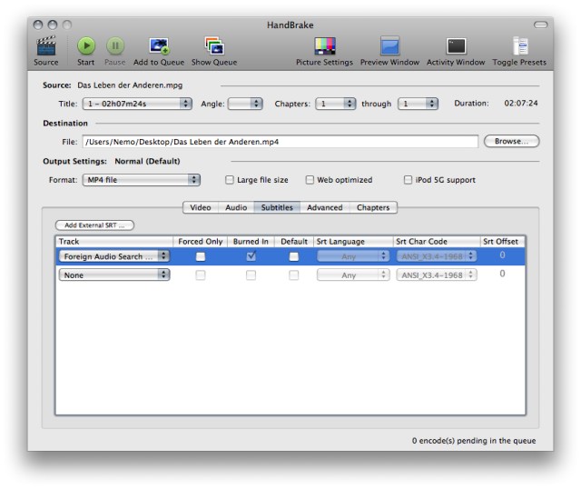
Task: Uncheck Burned In for Foreign Audio Search row
Action: click(251, 256)
